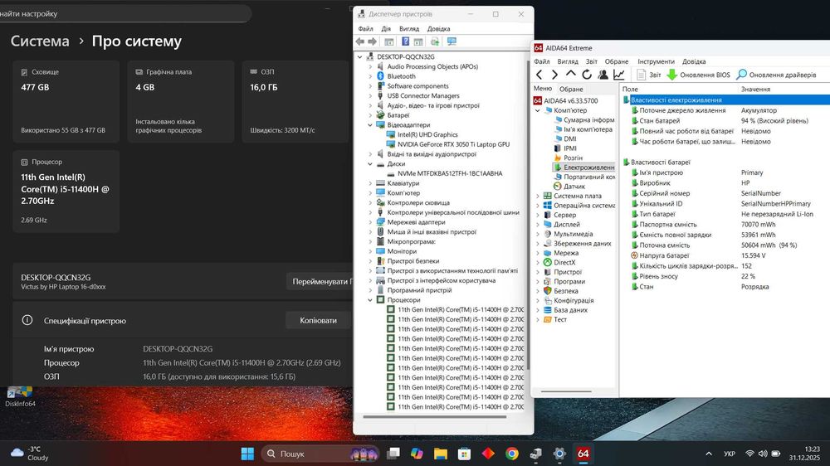Click Device Manager vertical scrollbar
The height and width of the screenshot is (466, 830).
[x=528, y=215]
